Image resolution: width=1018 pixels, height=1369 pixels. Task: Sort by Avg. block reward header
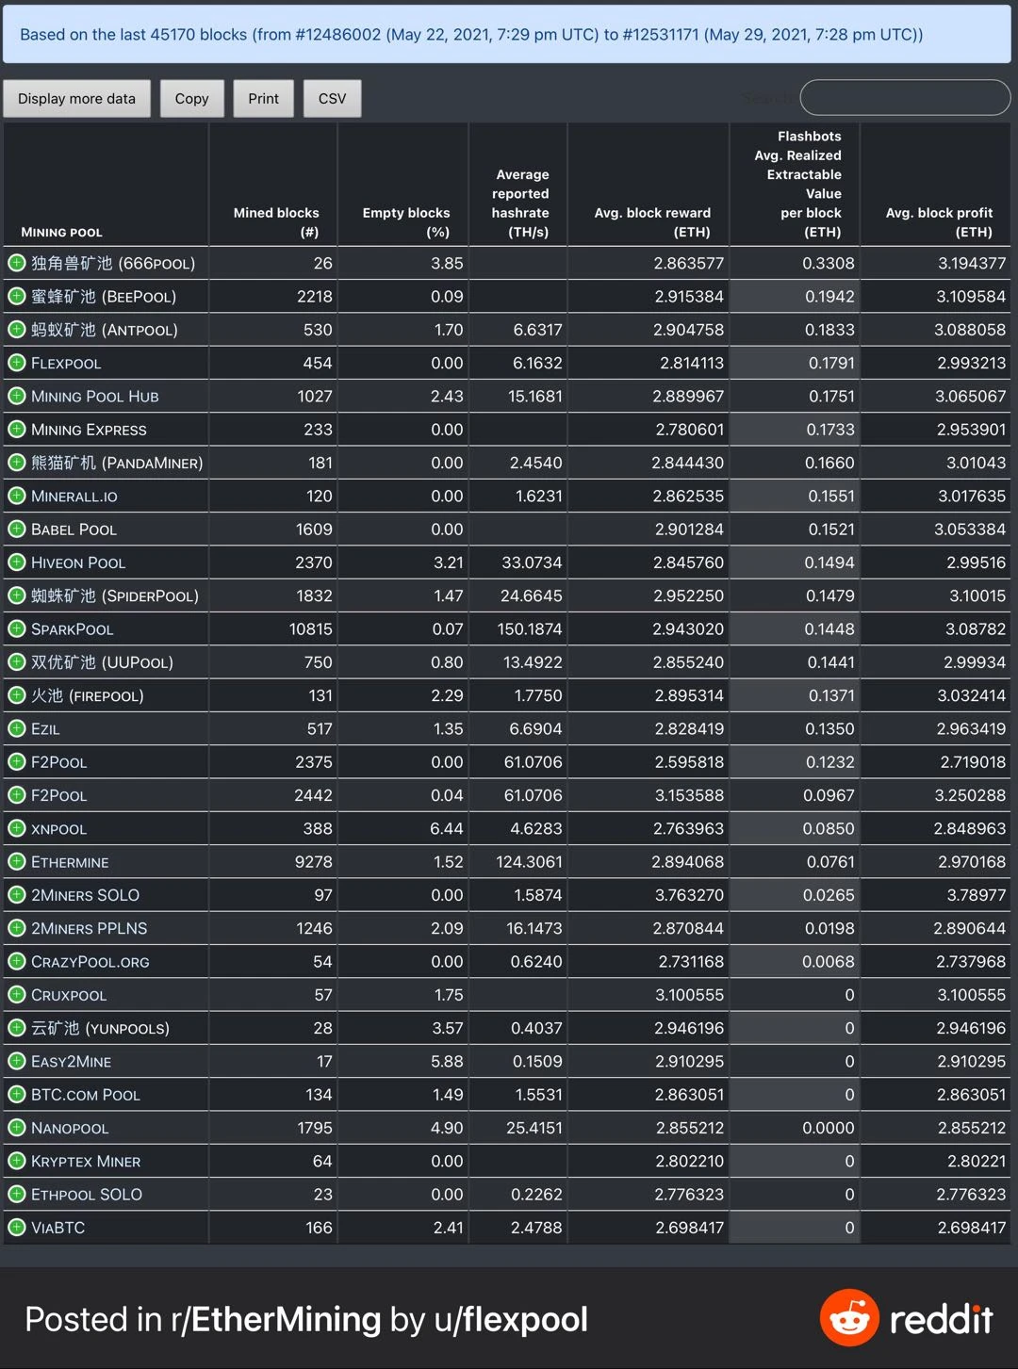[649, 185]
